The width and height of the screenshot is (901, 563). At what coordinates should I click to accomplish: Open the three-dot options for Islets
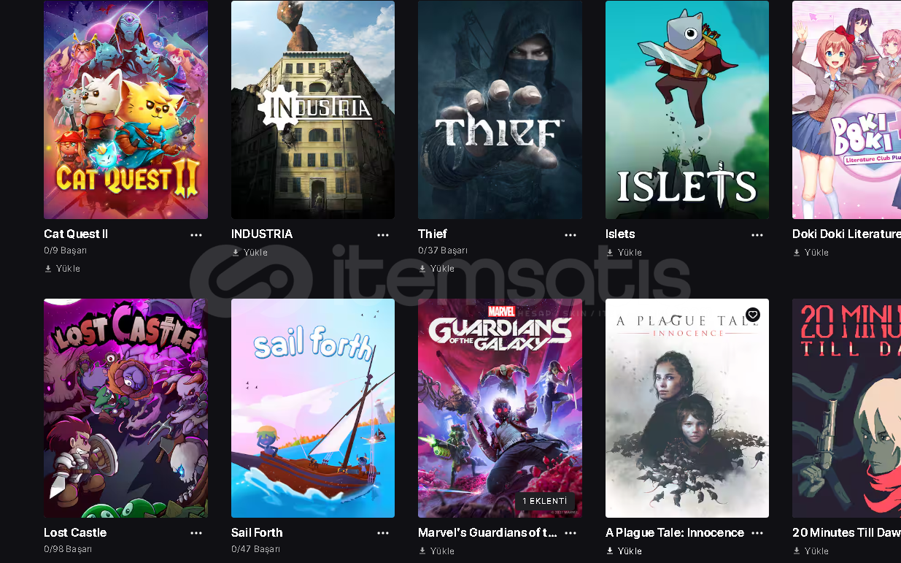point(757,235)
